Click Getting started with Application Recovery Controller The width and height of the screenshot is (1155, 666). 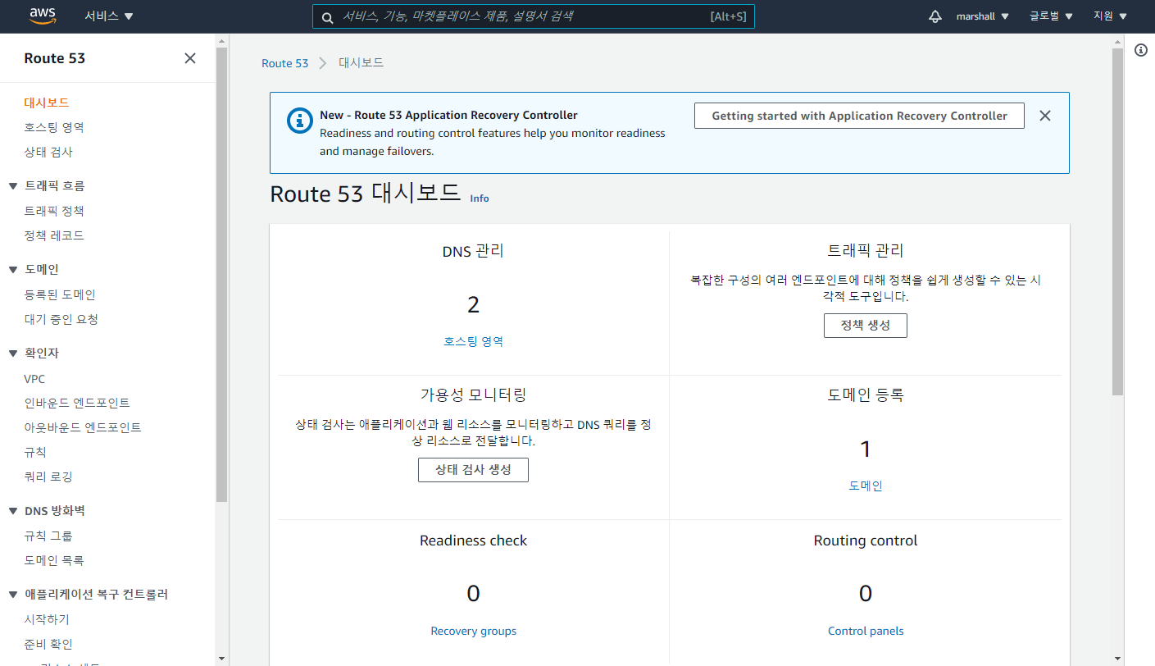pos(859,116)
